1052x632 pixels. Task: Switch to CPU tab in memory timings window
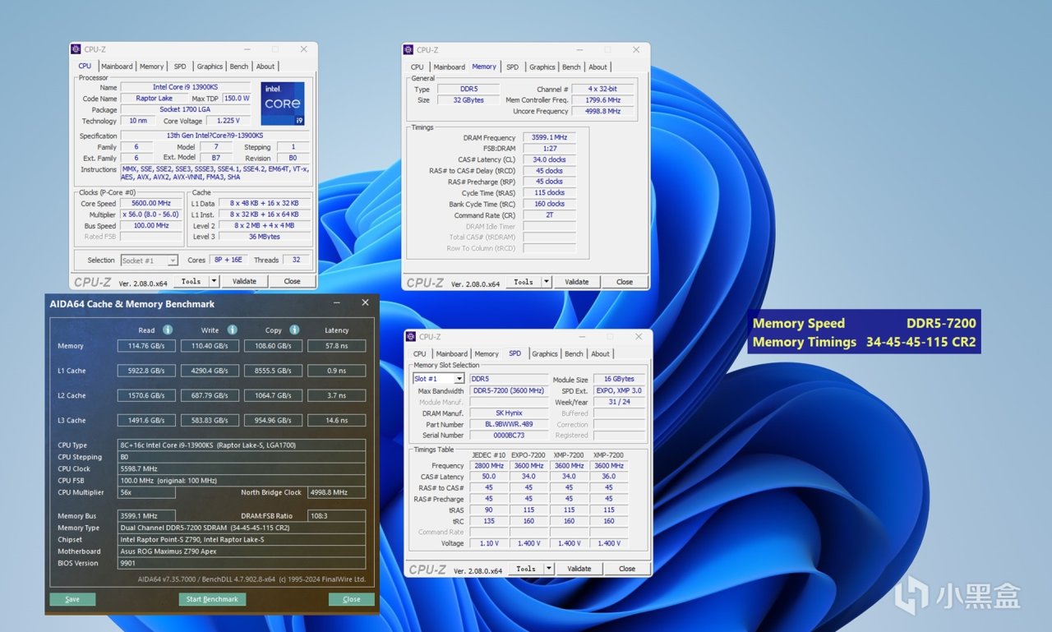(x=418, y=67)
